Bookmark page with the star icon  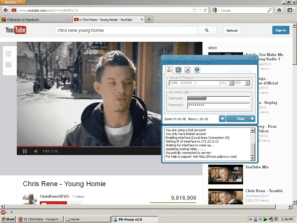[x=195, y=10]
